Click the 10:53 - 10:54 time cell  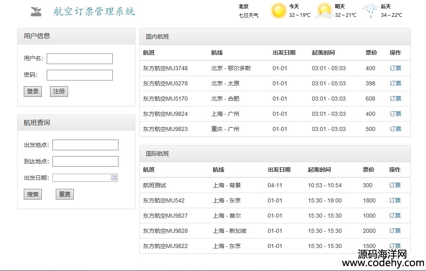pos(325,185)
